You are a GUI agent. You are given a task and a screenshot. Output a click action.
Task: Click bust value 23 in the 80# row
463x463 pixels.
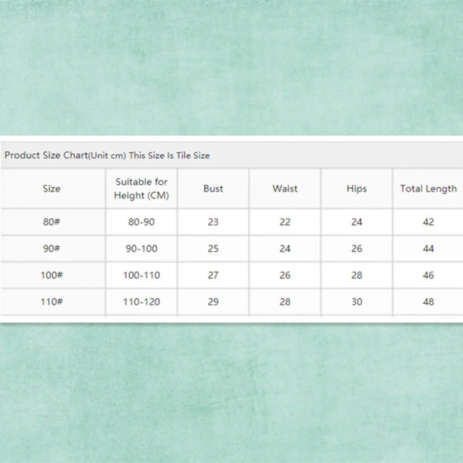tap(213, 222)
